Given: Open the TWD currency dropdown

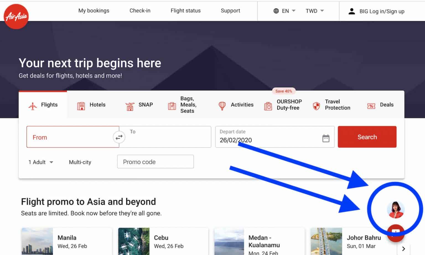Looking at the screenshot, I should coord(314,11).
